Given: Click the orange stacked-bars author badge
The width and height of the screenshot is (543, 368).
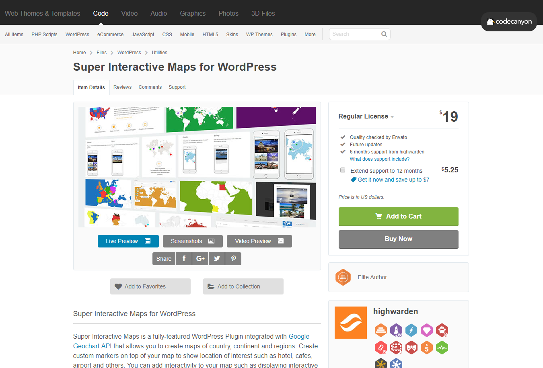Looking at the screenshot, I should click(381, 330).
